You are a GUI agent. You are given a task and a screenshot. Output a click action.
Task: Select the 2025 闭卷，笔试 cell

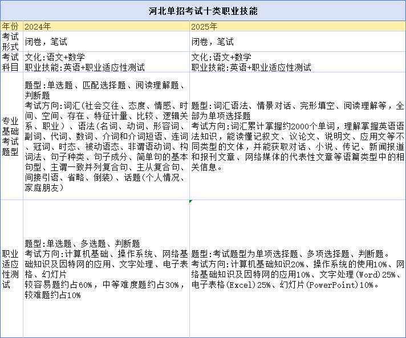tap(298, 42)
